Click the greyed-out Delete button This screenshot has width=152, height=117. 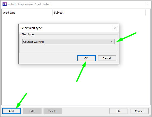pos(53,111)
